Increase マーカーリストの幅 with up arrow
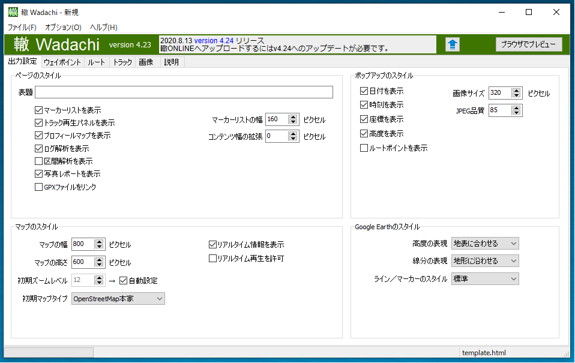This screenshot has width=575, height=363. tap(293, 117)
